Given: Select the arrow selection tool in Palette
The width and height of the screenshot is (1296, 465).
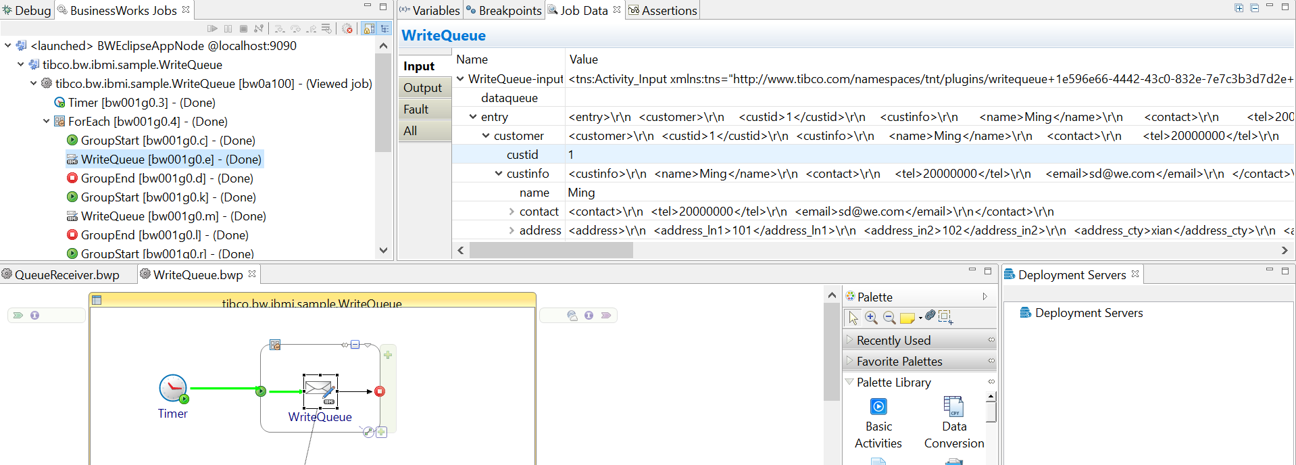Looking at the screenshot, I should pos(853,317).
